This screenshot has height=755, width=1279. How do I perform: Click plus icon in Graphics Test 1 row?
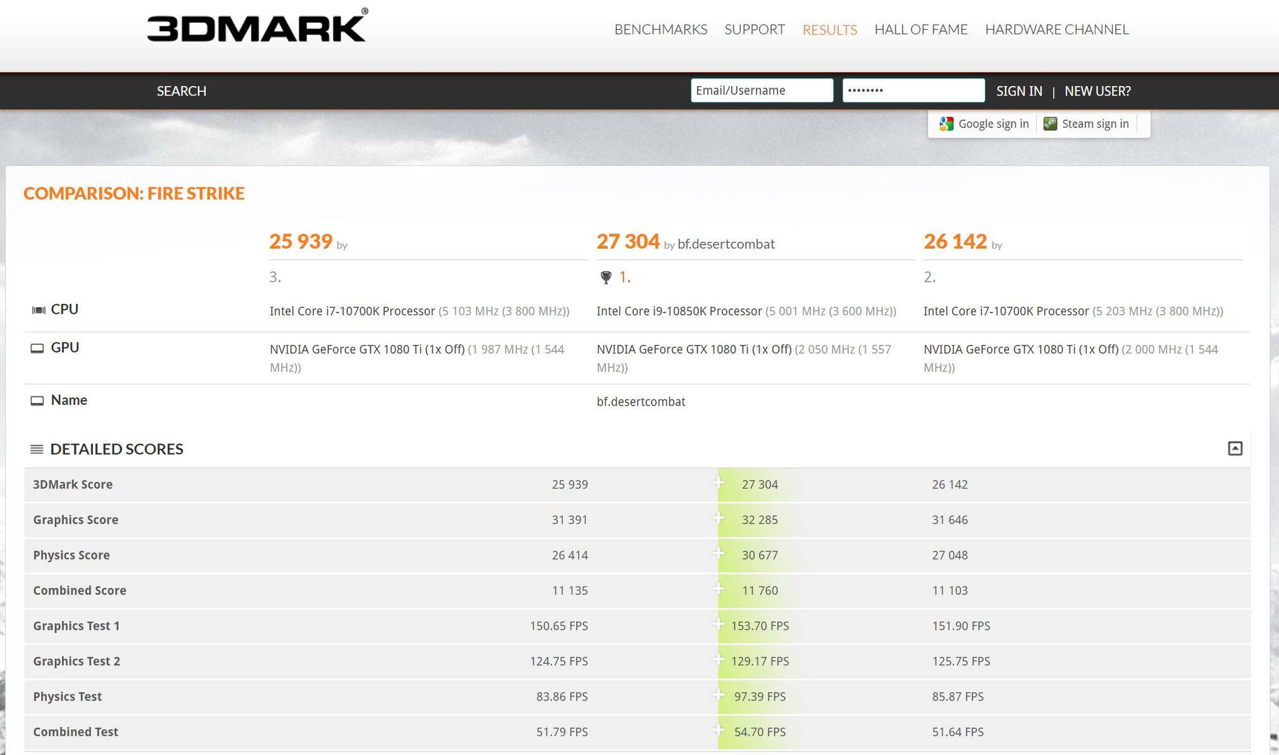[x=718, y=625]
